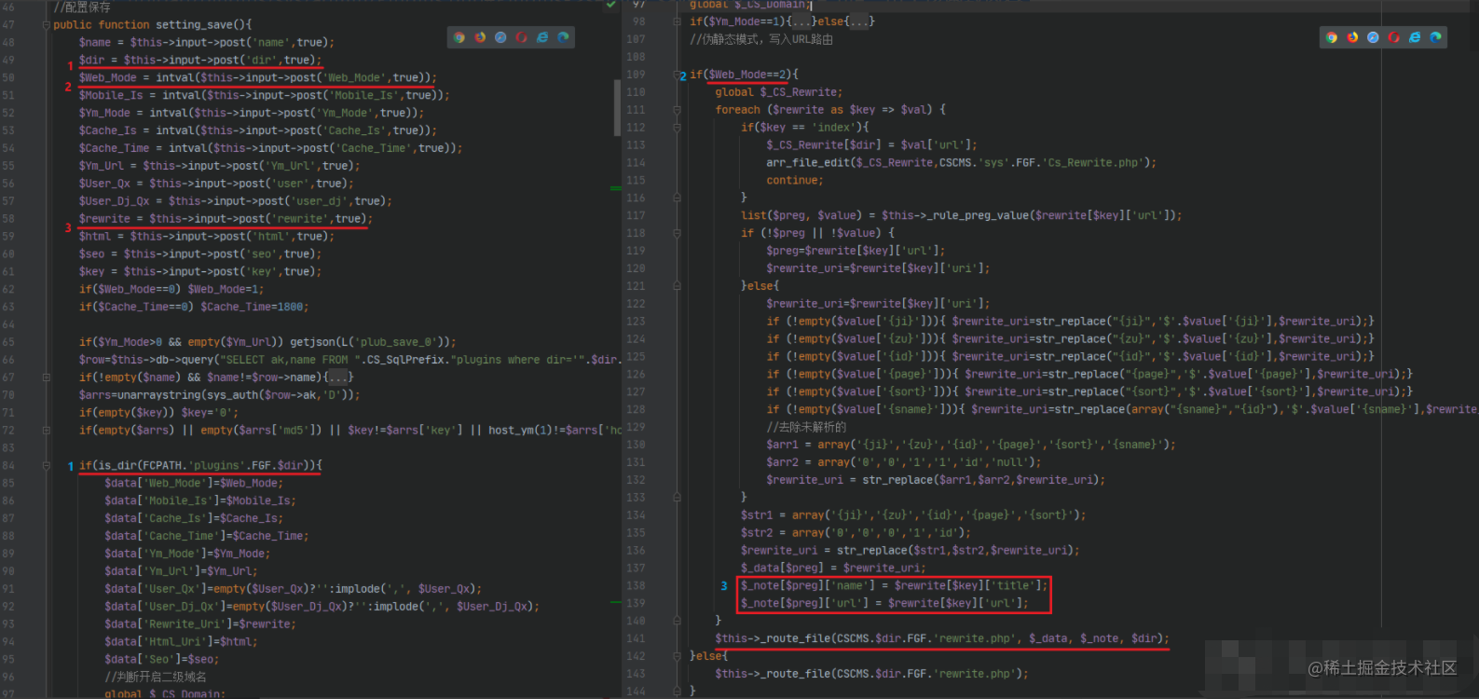Open in Opera from left editor's browser bar
Viewport: 1479px width, 699px height.
coord(521,37)
